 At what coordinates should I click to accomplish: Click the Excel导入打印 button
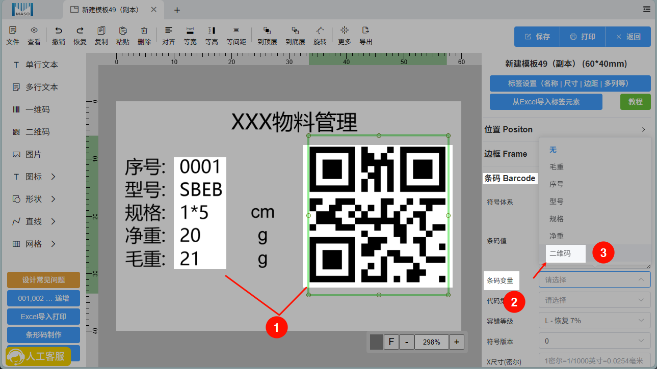coord(43,317)
